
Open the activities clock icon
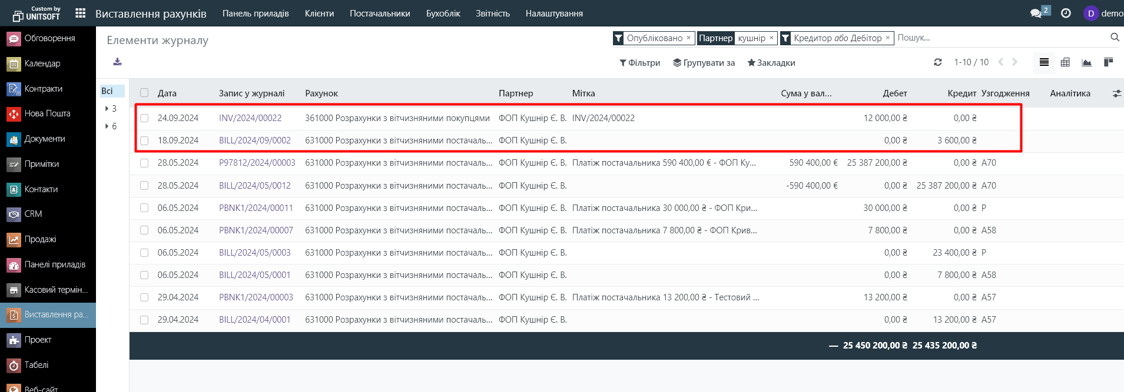pos(1066,13)
